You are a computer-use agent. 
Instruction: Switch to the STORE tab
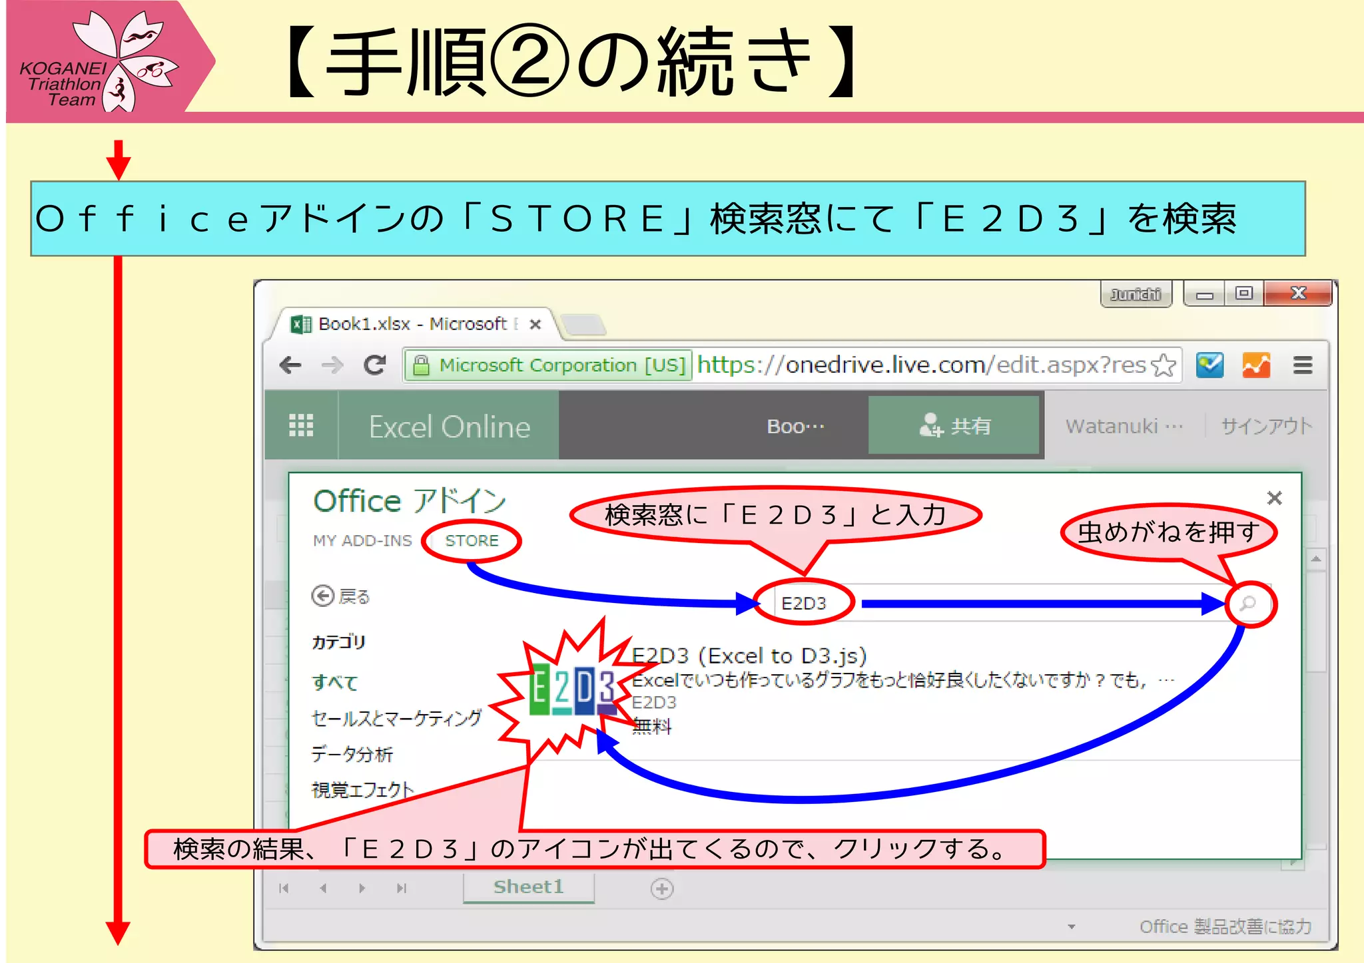(x=472, y=540)
